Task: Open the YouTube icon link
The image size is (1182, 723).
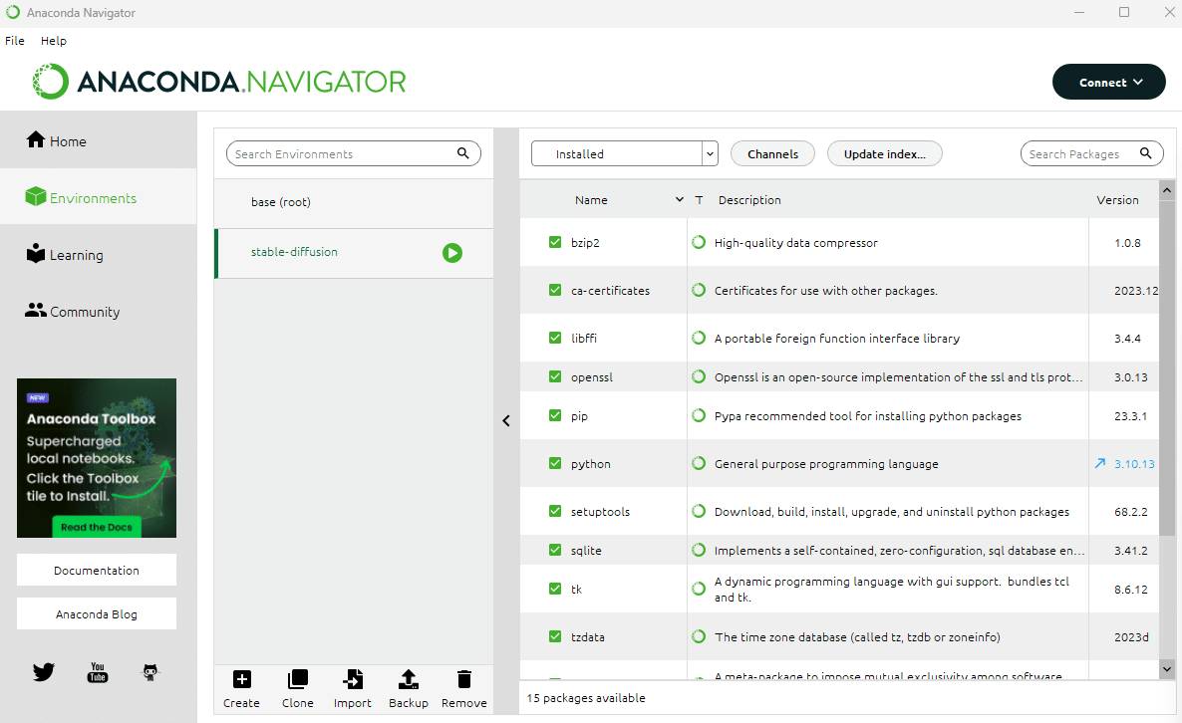Action: [98, 672]
